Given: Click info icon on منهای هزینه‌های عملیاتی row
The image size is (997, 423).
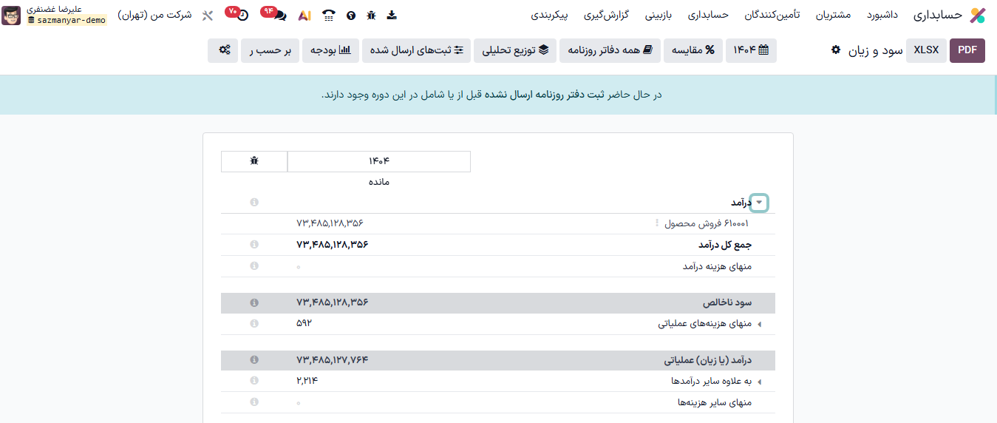Looking at the screenshot, I should [254, 323].
